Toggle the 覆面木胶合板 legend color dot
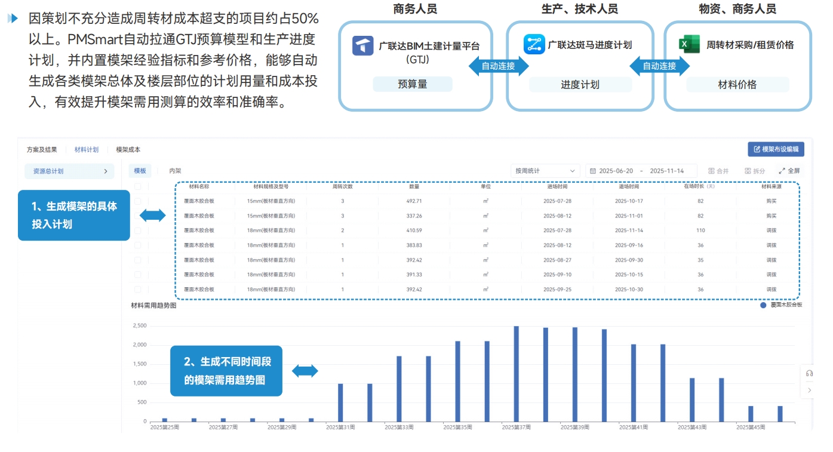The width and height of the screenshot is (833, 452). click(763, 305)
